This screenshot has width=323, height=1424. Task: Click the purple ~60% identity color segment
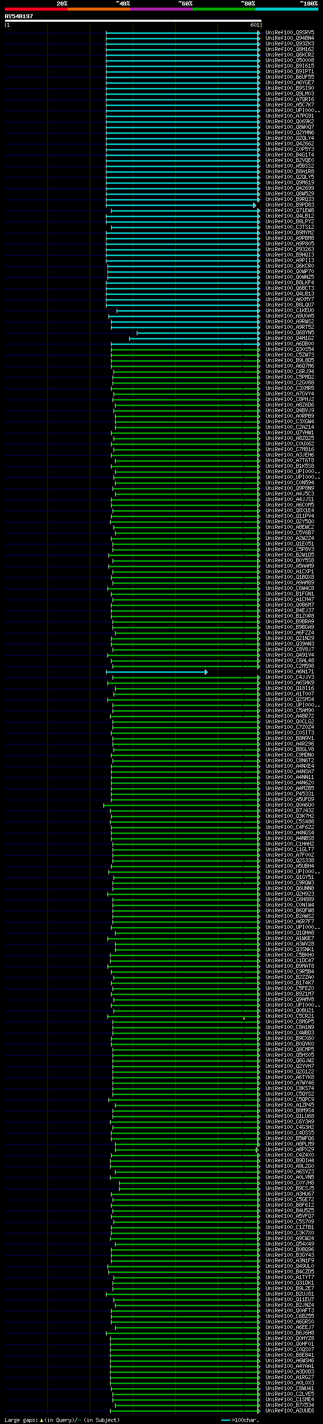coord(161,9)
